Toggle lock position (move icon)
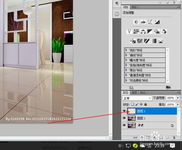The image size is (182, 150). [x=141, y=104]
